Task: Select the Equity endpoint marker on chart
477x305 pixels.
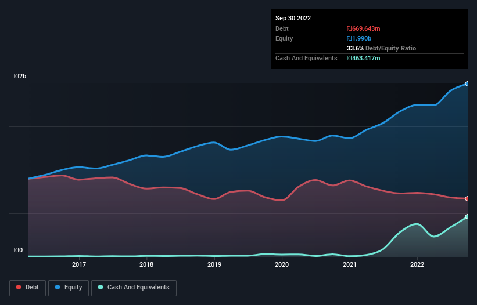Action: click(x=467, y=83)
